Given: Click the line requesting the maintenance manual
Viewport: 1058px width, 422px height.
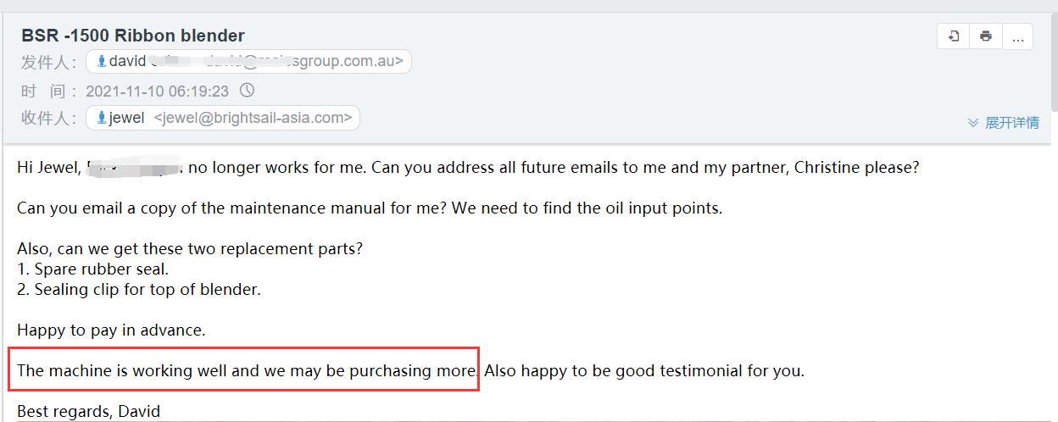Looking at the screenshot, I should [x=370, y=208].
